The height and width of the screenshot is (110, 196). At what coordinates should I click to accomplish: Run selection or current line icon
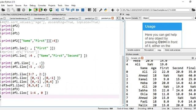[x=46, y=10]
